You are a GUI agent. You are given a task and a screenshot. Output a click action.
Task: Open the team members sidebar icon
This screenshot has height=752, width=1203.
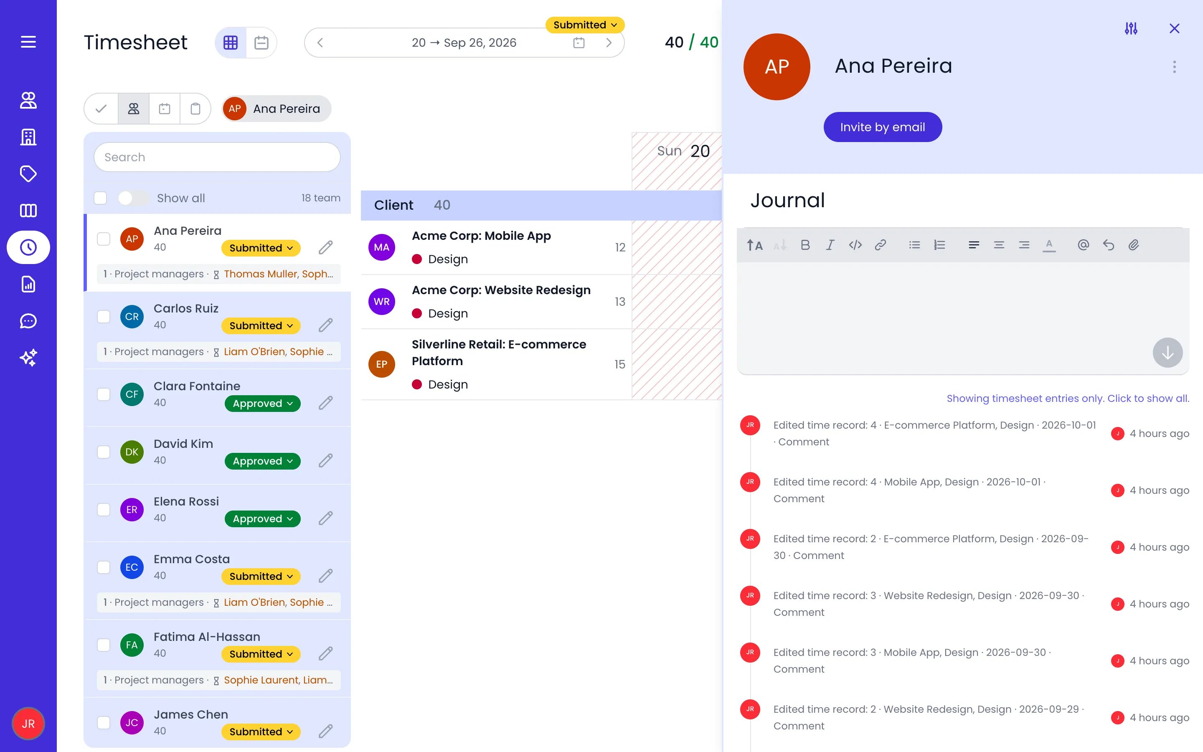coord(28,100)
